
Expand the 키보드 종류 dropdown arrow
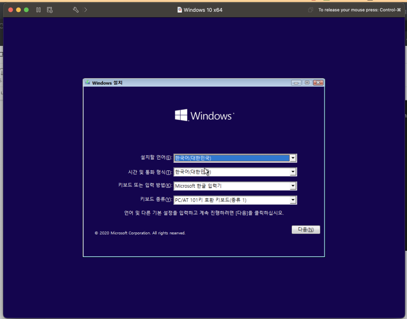(x=293, y=200)
